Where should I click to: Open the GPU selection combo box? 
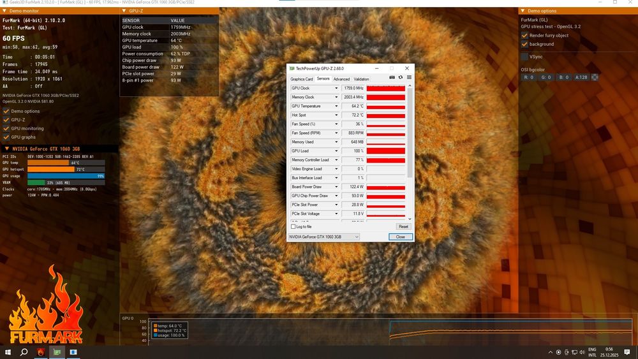click(x=324, y=237)
